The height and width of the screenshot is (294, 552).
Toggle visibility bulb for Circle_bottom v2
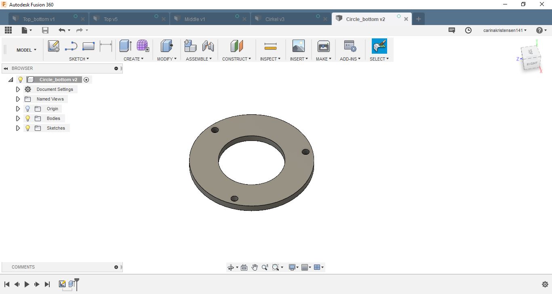[21, 80]
